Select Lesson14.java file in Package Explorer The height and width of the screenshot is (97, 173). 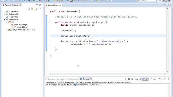tap(22, 27)
